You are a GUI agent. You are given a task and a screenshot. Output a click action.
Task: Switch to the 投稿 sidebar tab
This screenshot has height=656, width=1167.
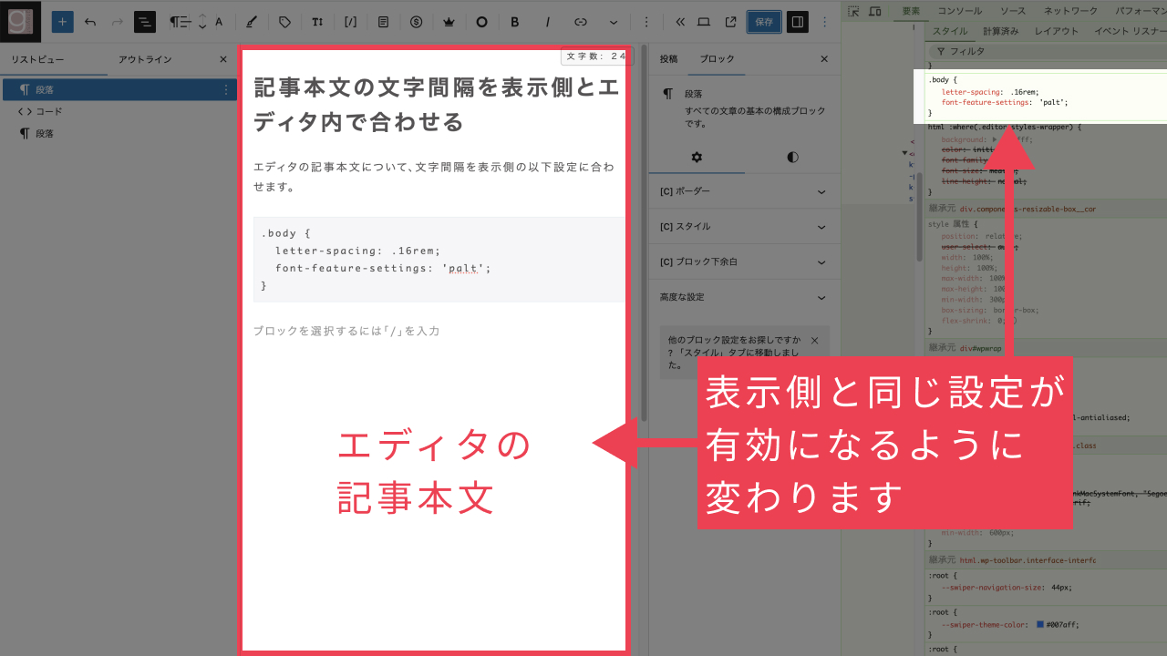coord(668,59)
